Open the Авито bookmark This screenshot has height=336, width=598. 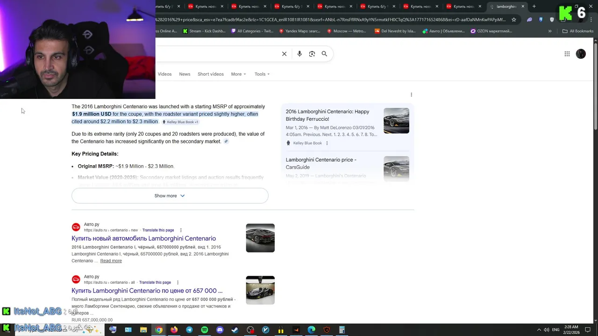tap(443, 31)
